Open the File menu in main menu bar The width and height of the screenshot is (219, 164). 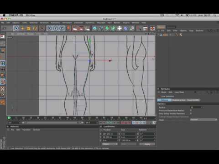[3, 23]
